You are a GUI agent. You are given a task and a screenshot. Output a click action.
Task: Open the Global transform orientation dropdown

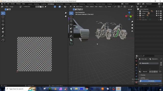tap(109, 7)
